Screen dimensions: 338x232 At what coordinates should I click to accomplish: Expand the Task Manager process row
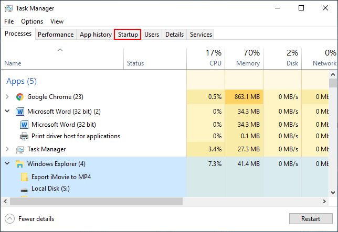7,150
